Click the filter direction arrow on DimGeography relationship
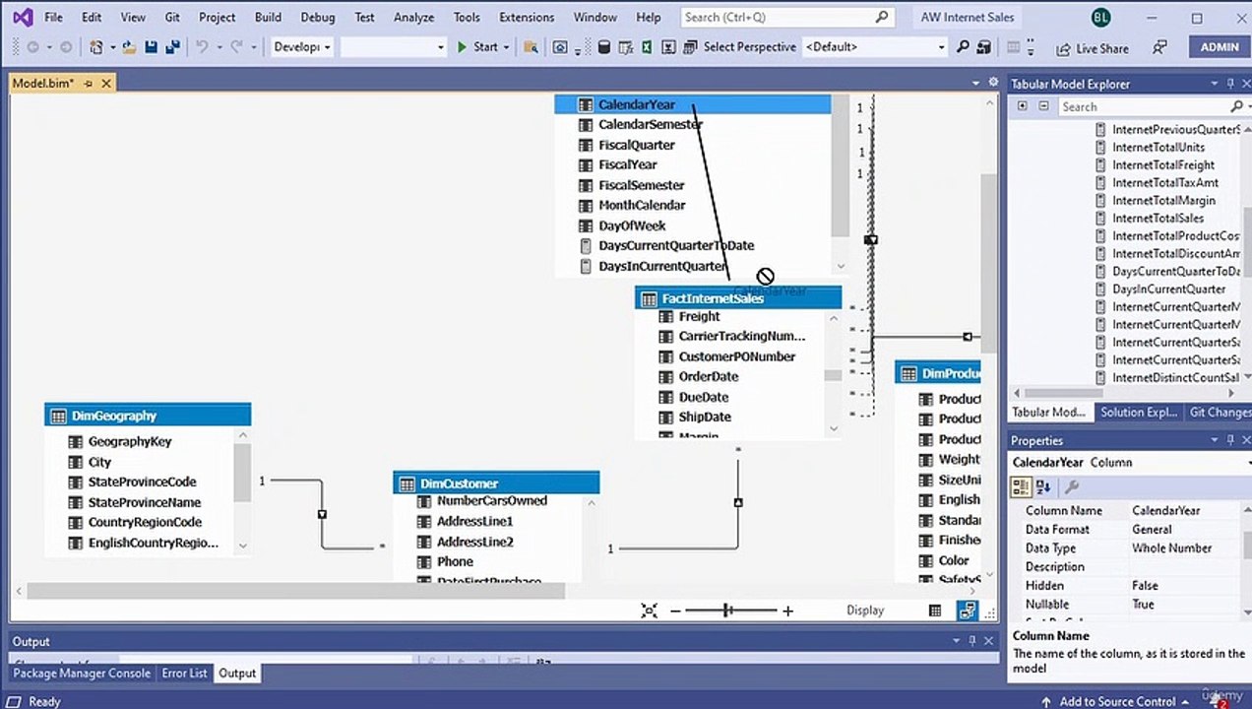Viewport: 1252px width, 709px height. [322, 514]
